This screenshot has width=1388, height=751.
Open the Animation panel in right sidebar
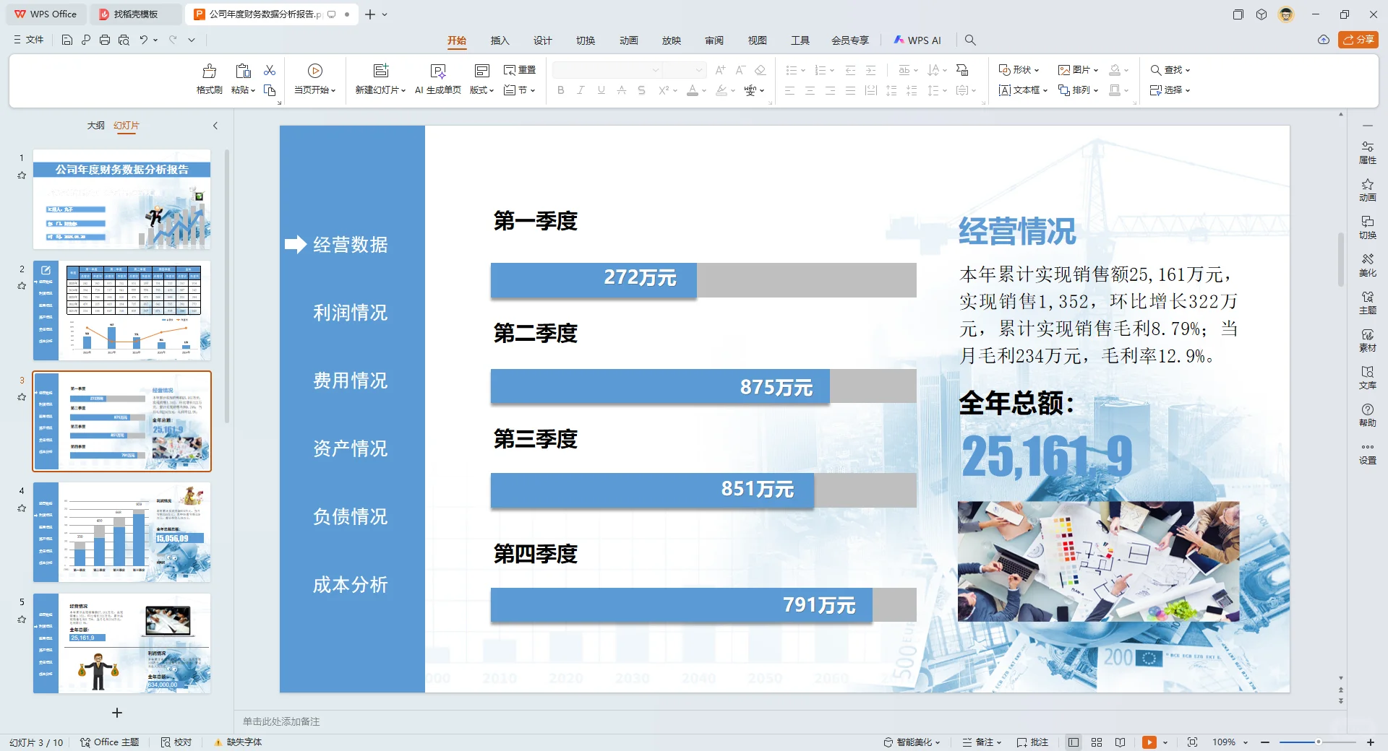click(x=1367, y=191)
